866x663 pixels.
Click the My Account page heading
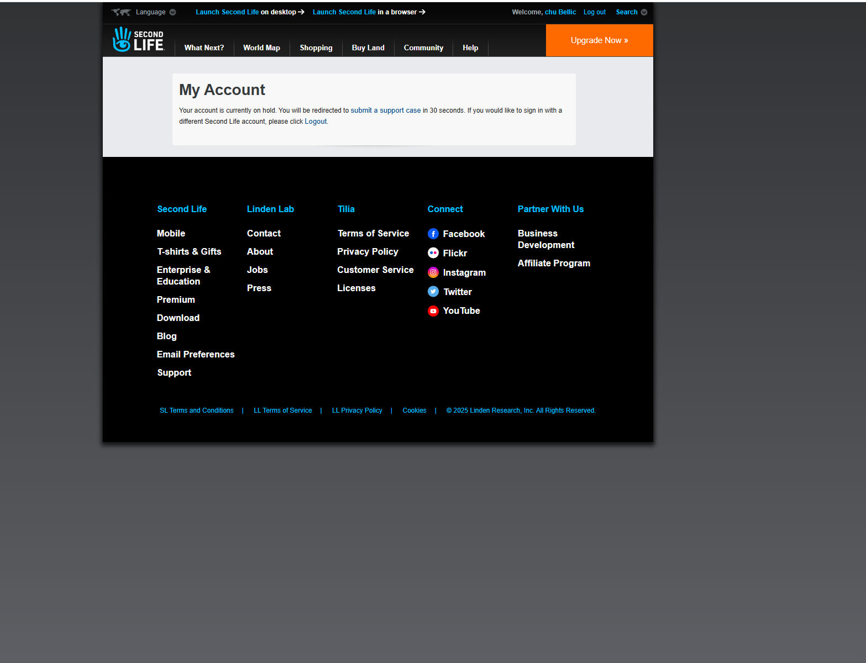(x=222, y=90)
